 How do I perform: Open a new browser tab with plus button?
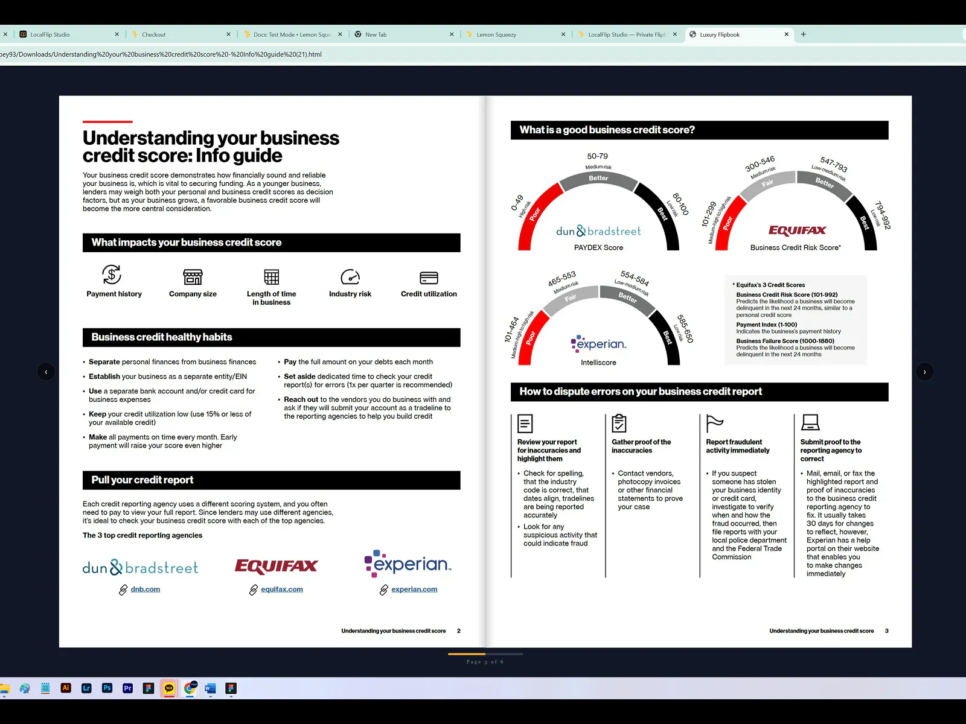click(803, 34)
